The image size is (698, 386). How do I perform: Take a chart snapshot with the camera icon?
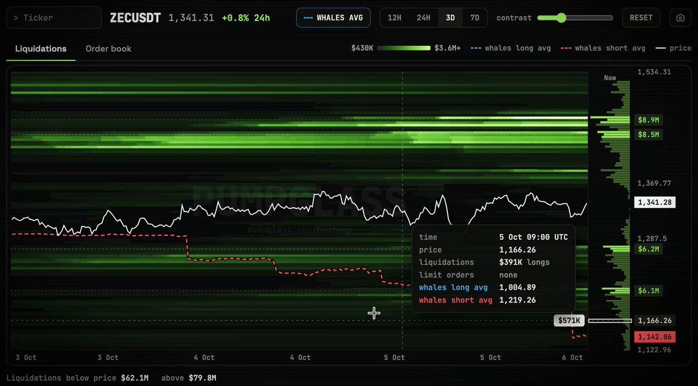[x=679, y=18]
